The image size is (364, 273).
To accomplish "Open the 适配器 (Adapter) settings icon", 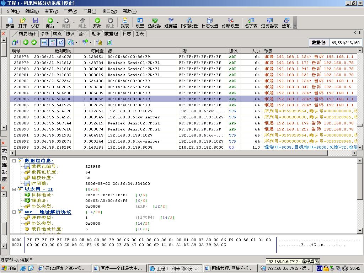I will click(x=154, y=23).
